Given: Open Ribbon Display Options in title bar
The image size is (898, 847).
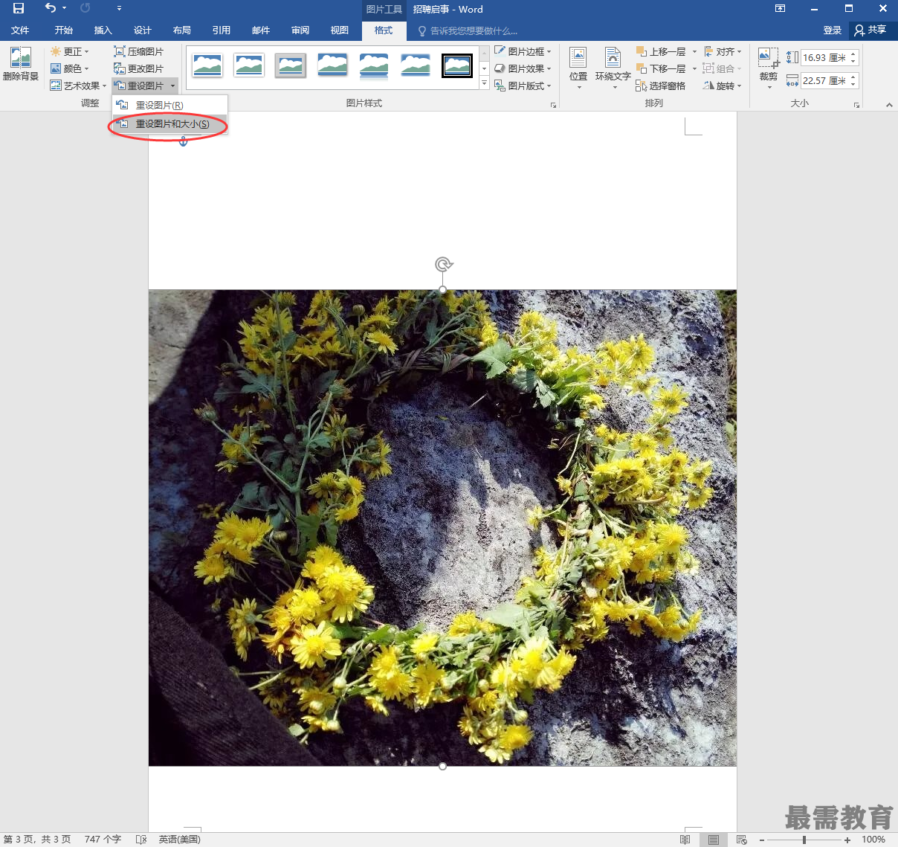Looking at the screenshot, I should click(x=780, y=9).
